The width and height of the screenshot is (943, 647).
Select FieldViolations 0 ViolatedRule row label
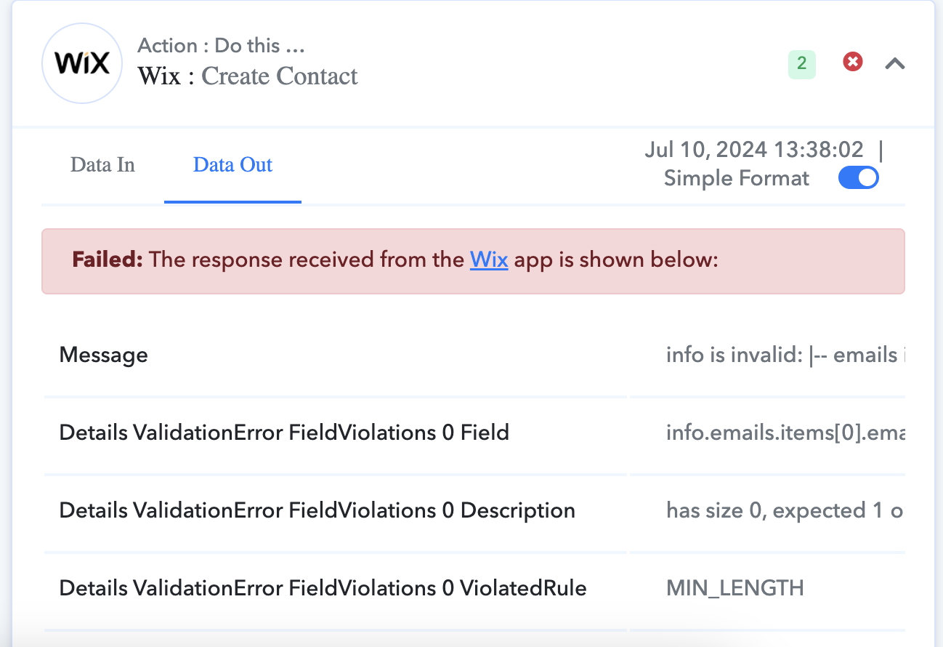pyautogui.click(x=323, y=587)
